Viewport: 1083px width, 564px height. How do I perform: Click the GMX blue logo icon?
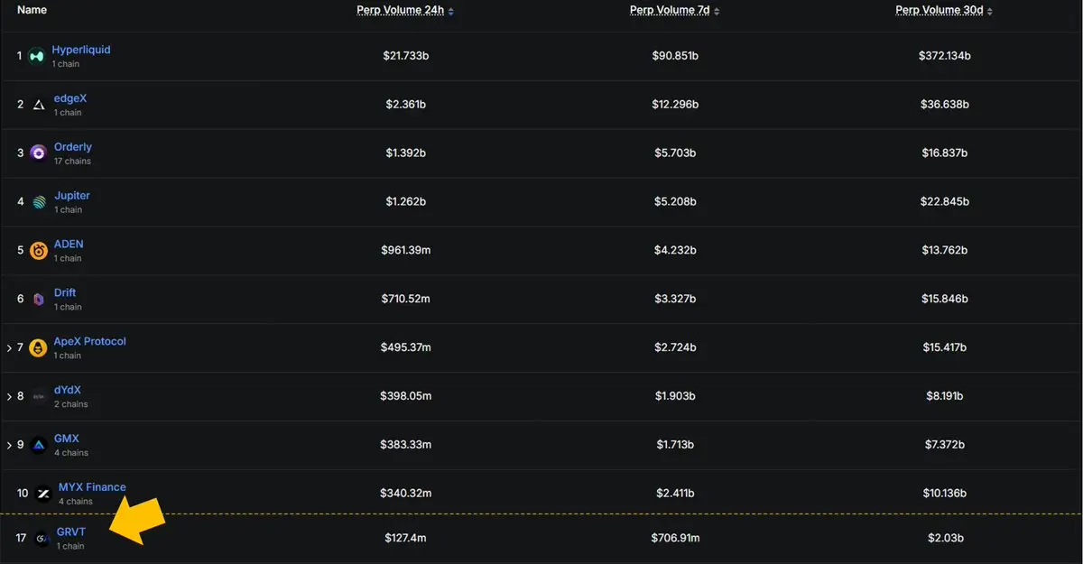click(x=39, y=445)
